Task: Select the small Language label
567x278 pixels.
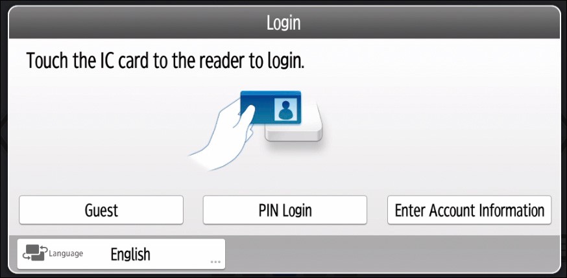Action: click(x=66, y=253)
